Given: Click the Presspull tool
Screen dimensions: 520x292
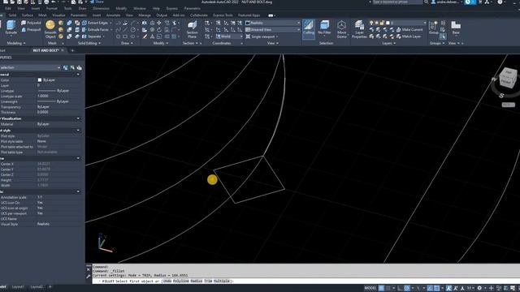Looking at the screenshot, I should (31, 30).
